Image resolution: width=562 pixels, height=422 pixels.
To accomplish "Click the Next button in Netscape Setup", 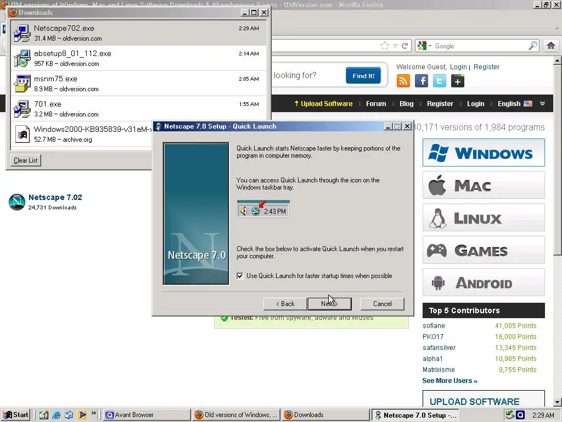I will click(x=329, y=304).
